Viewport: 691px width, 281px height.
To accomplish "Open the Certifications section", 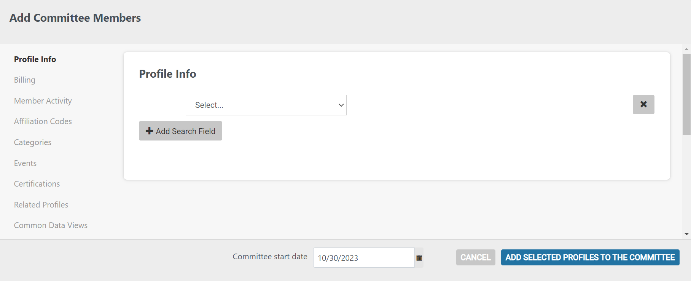I will point(37,184).
